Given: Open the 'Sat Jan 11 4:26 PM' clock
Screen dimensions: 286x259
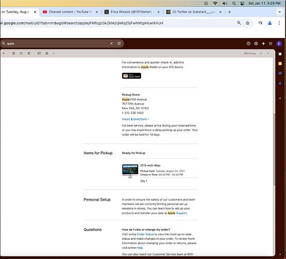Looking at the screenshot, I should (264, 3).
